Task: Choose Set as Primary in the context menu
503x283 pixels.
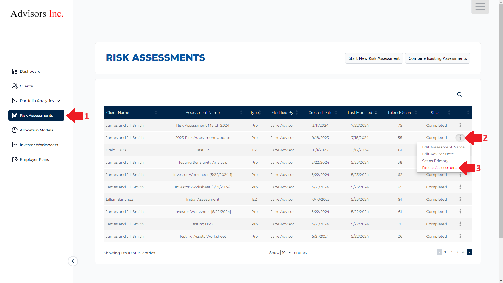Action: pos(435,161)
